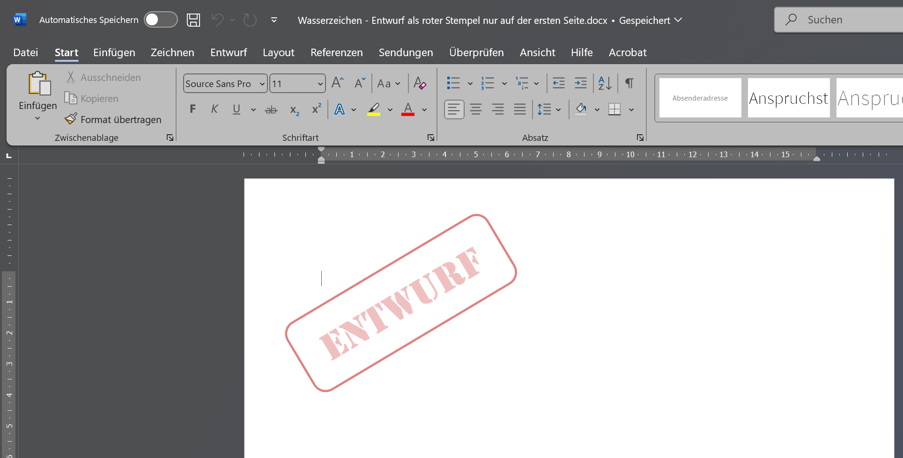Switch to the Referenzen tab
The width and height of the screenshot is (903, 458).
click(x=337, y=52)
